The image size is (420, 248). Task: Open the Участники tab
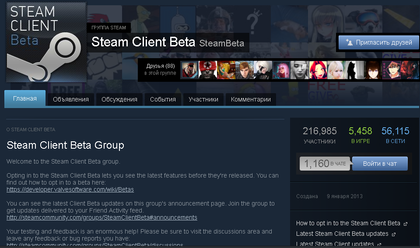[203, 99]
